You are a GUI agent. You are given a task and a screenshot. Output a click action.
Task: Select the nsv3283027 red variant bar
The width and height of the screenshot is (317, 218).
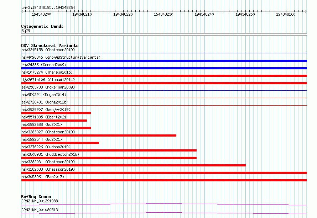point(99,135)
